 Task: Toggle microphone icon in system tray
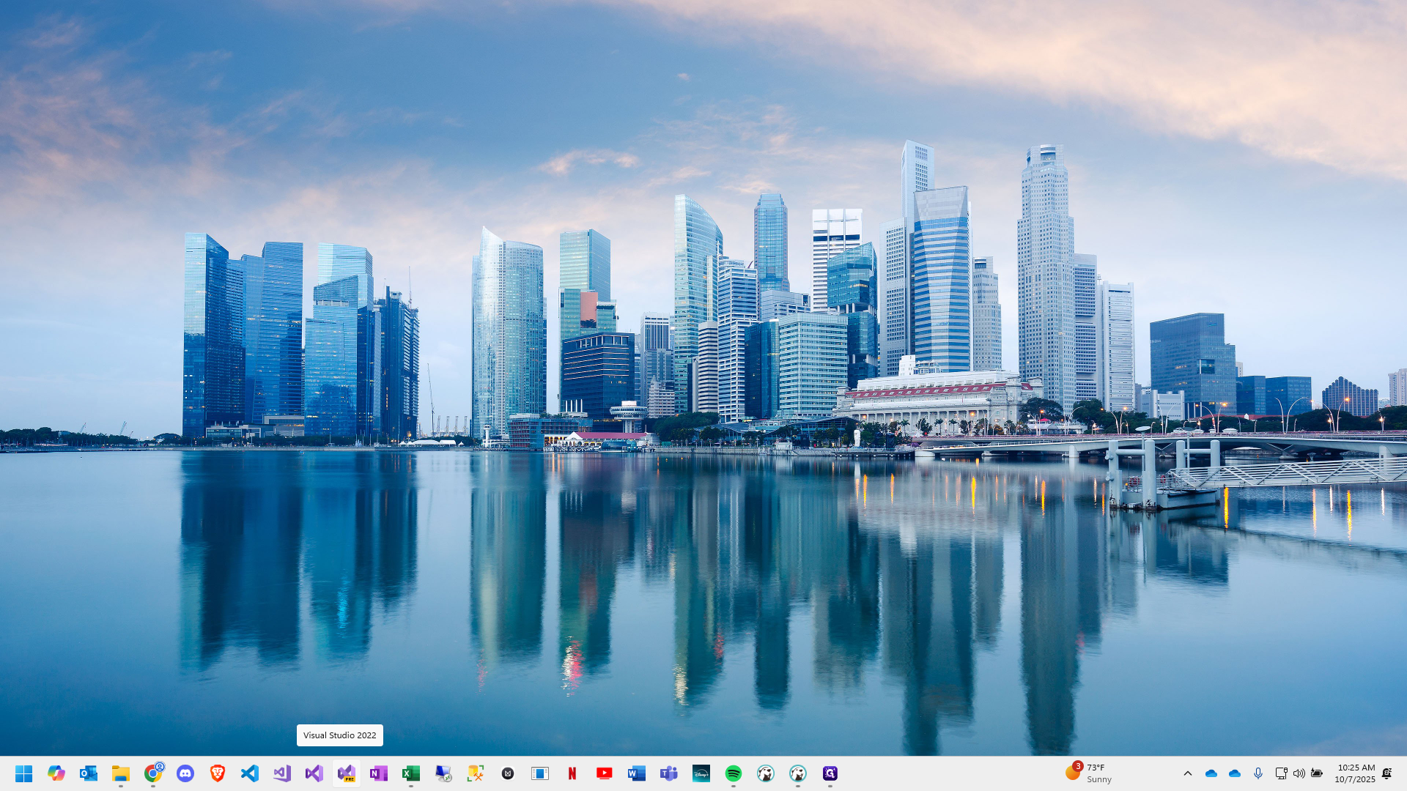click(x=1258, y=773)
